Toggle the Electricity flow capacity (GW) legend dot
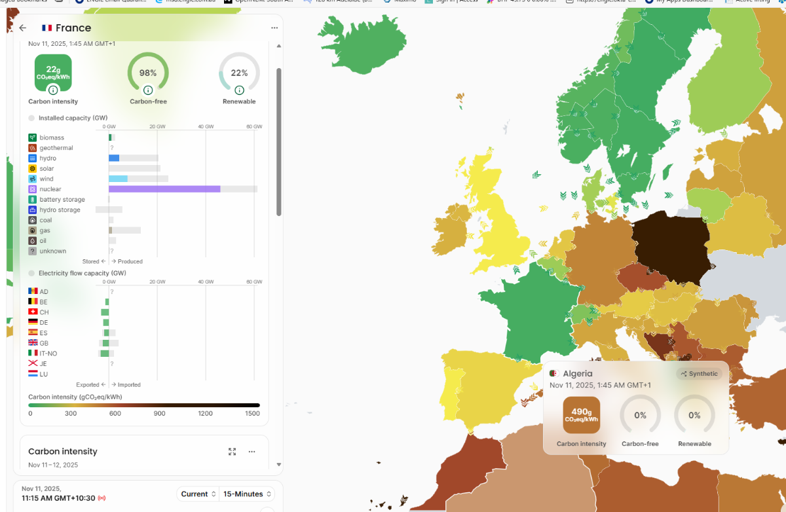The image size is (786, 512). 31,273
